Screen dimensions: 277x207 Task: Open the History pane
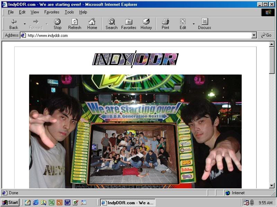click(x=146, y=24)
